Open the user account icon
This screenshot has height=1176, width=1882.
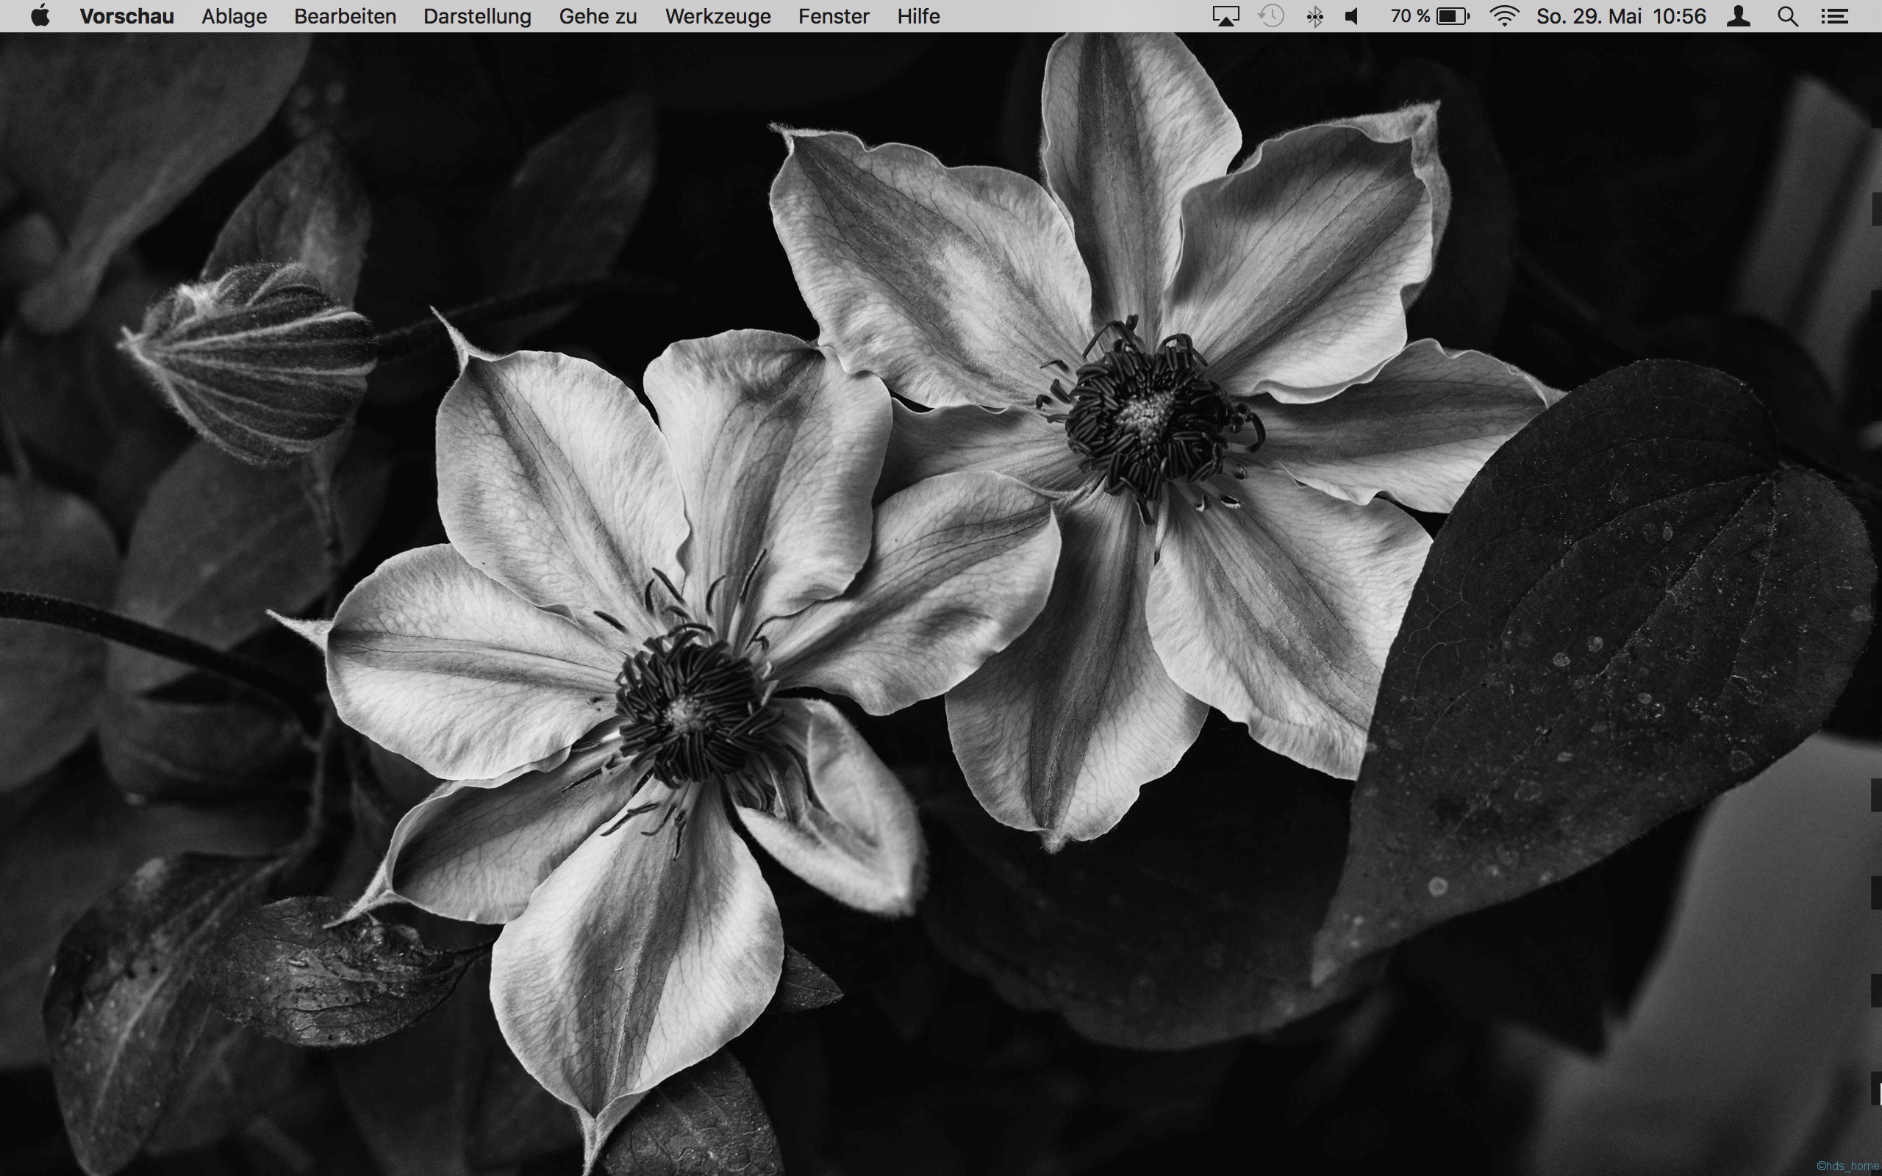click(1739, 16)
